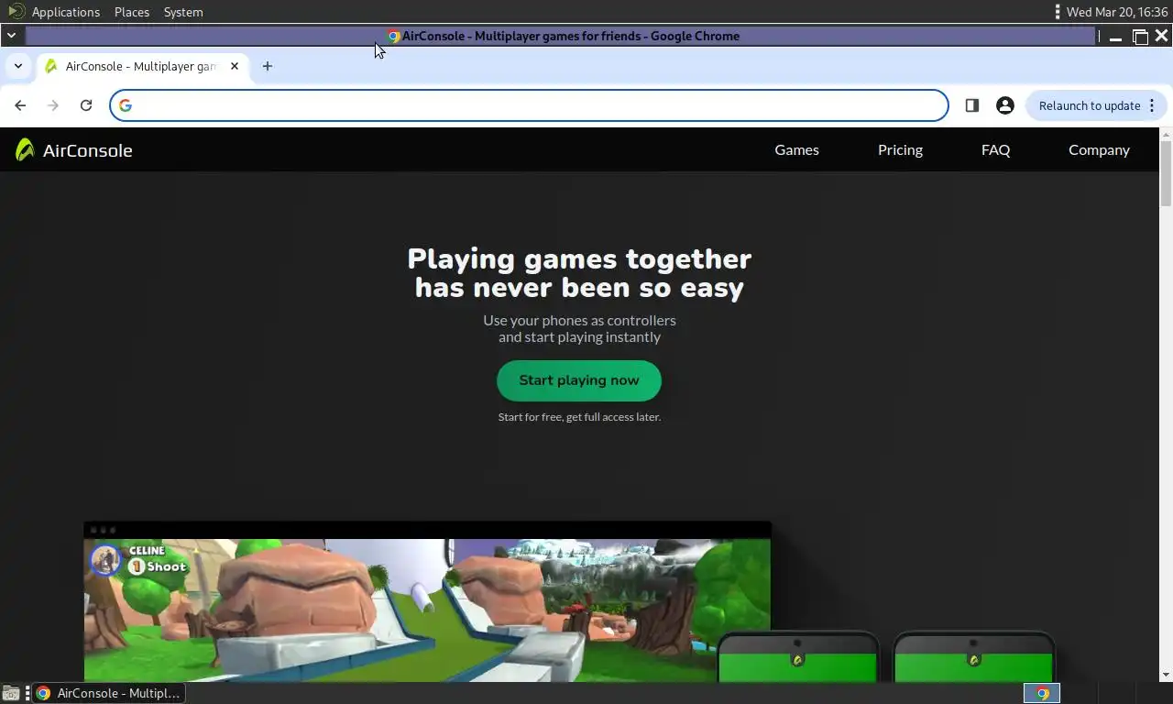The width and height of the screenshot is (1173, 704).
Task: Close the AirConsole browser tab
Action: pyautogui.click(x=235, y=66)
